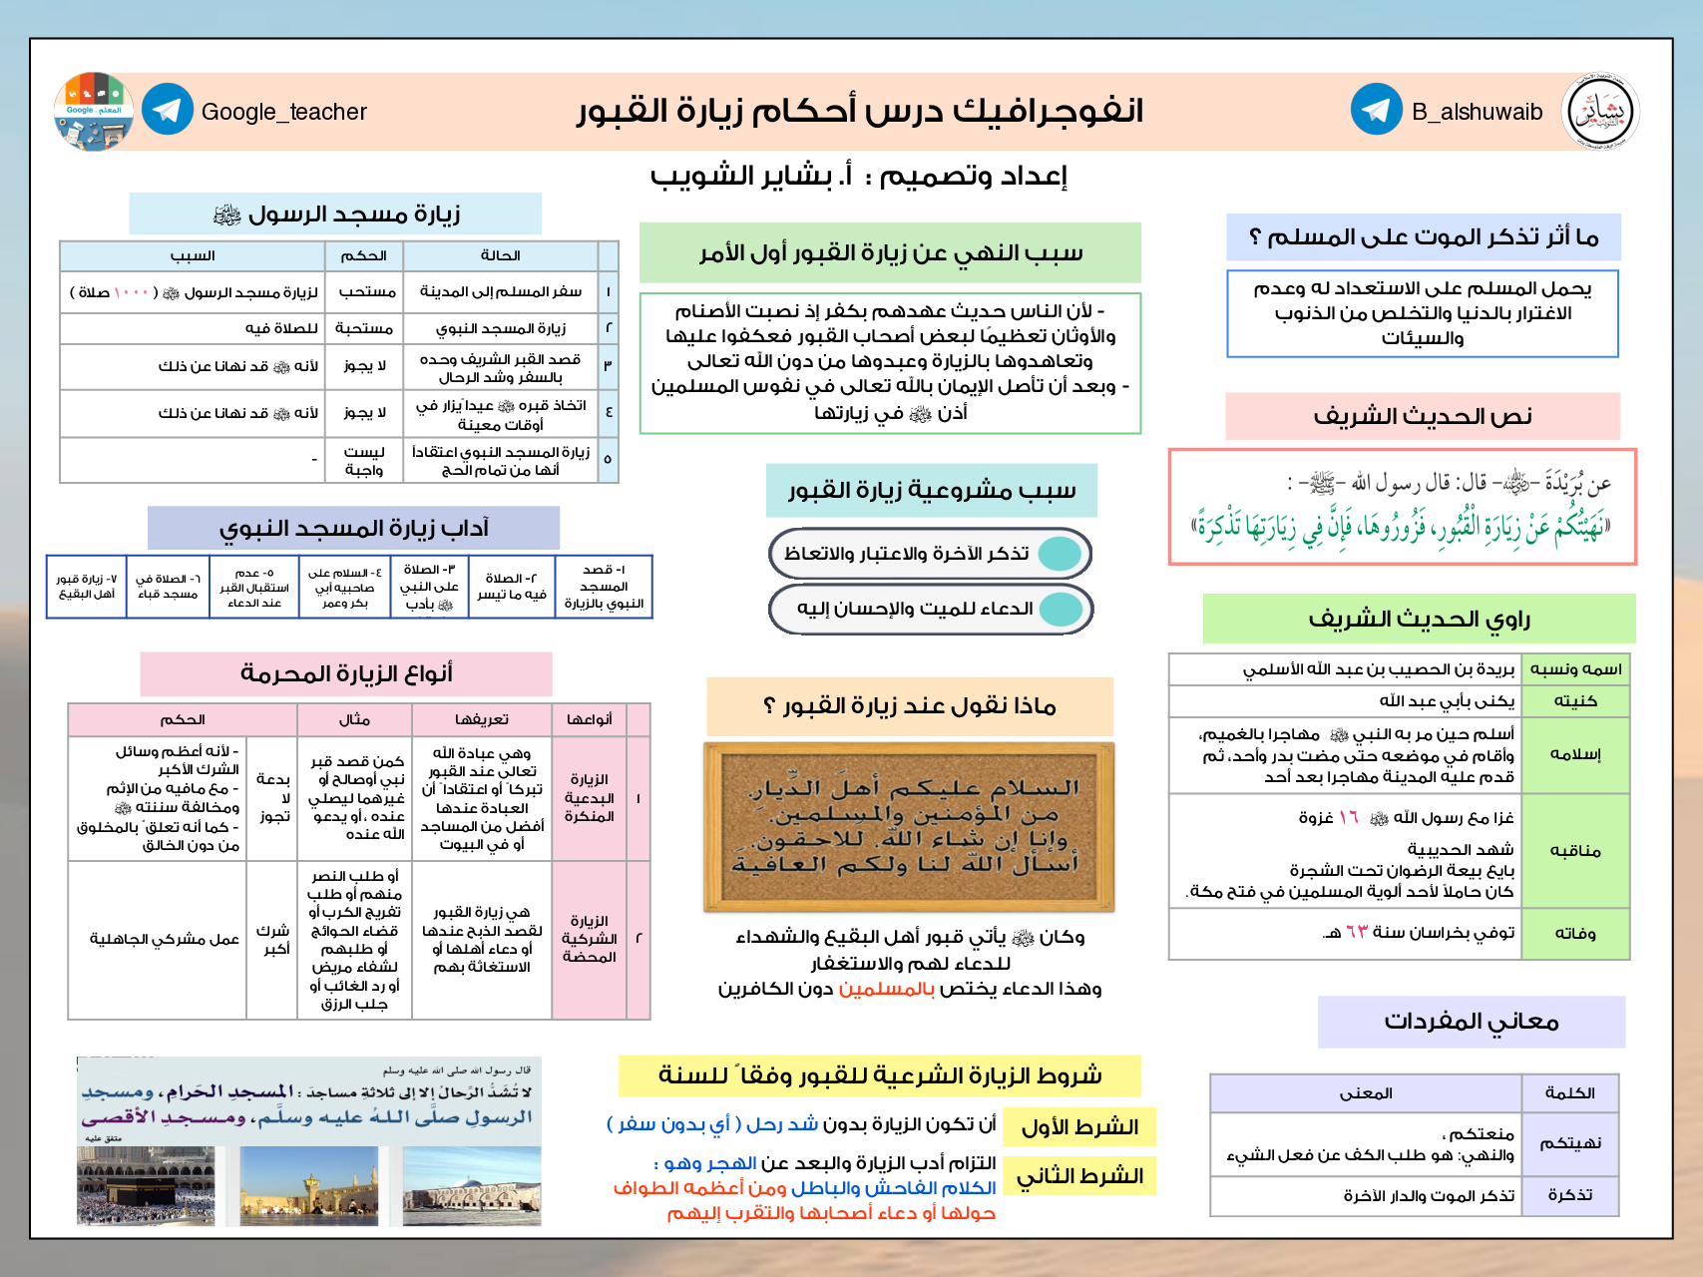
Task: Click the Telegram icon beside Google_teacher
Action: coord(168,110)
